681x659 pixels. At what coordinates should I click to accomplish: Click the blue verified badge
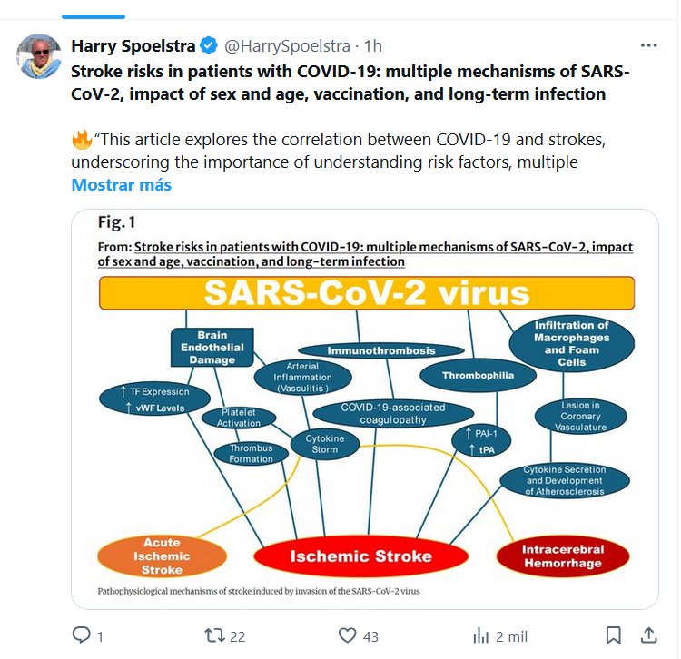[x=209, y=45]
